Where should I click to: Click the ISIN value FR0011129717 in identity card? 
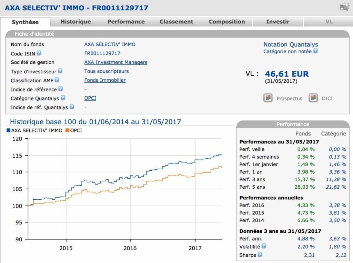click(x=102, y=53)
